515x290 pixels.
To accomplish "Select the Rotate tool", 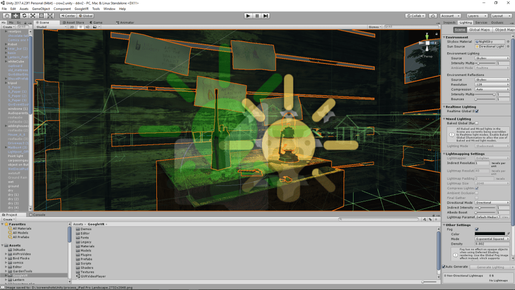I will pyautogui.click(x=24, y=16).
